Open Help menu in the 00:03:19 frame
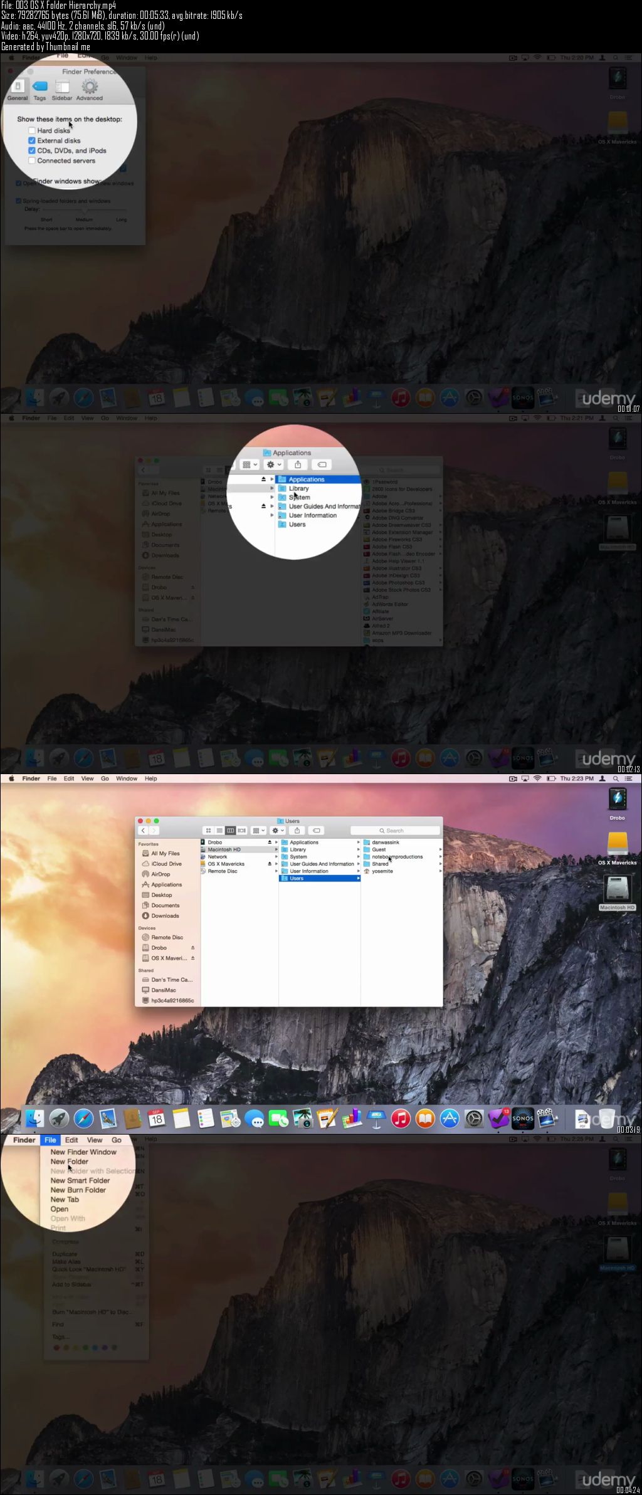This screenshot has width=642, height=1495. click(x=151, y=779)
